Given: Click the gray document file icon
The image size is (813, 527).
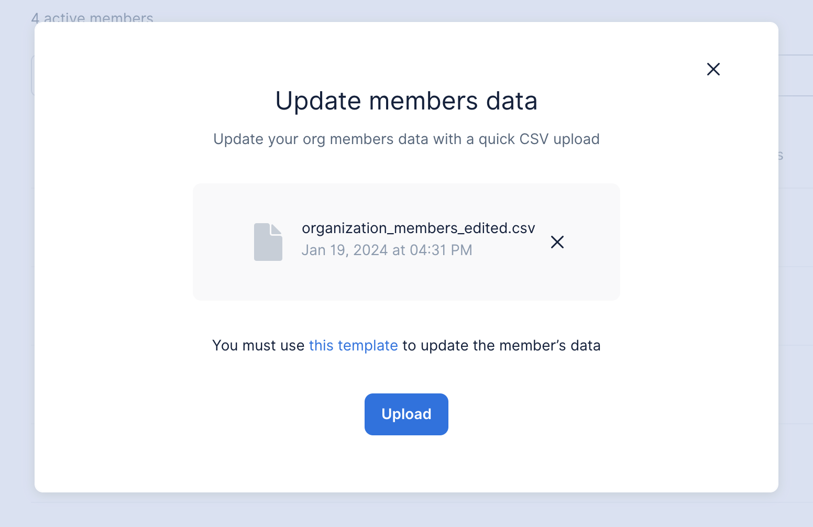Looking at the screenshot, I should click(x=268, y=242).
